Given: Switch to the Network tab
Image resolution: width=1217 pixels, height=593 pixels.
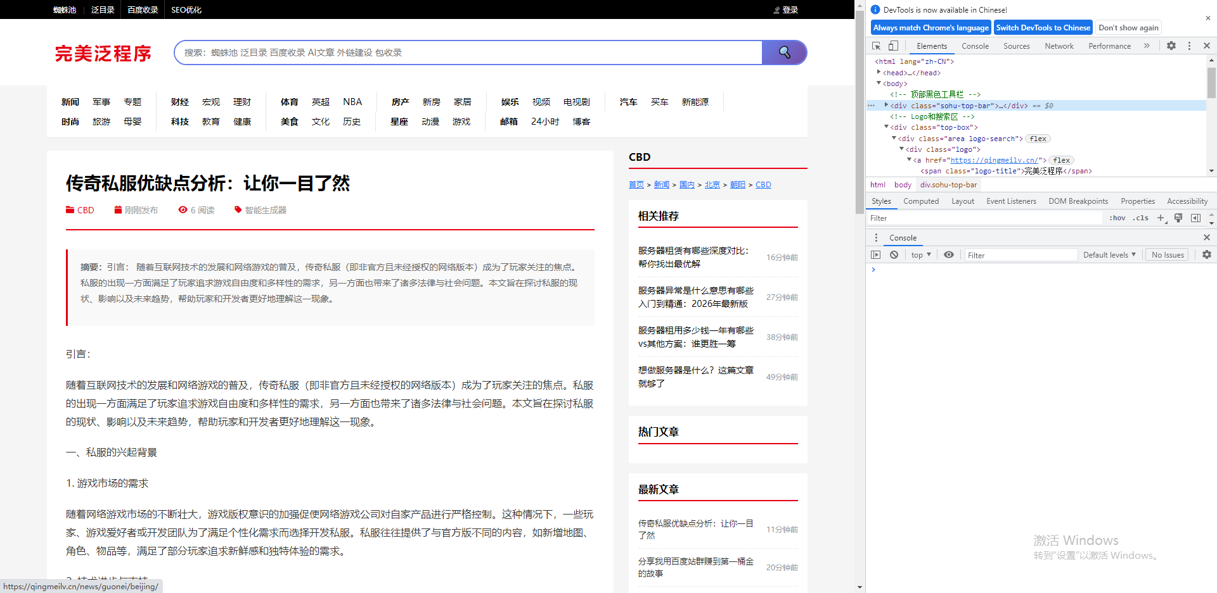Looking at the screenshot, I should coord(1059,46).
